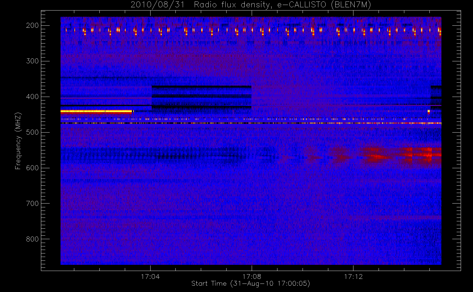
Task: Click the 400 frequency tick label
Action: click(x=32, y=97)
